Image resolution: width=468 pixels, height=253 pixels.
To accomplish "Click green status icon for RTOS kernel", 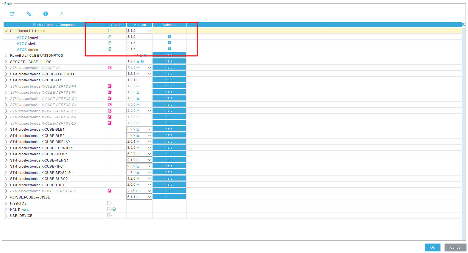I will point(110,37).
